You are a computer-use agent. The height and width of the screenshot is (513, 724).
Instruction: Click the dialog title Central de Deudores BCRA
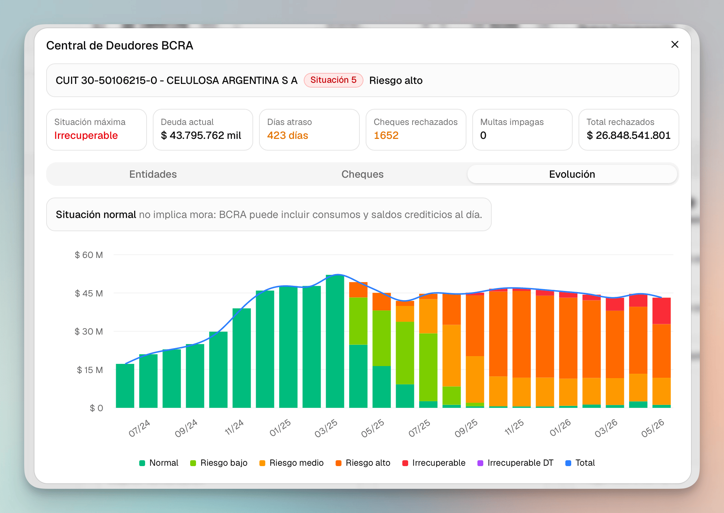pyautogui.click(x=119, y=45)
